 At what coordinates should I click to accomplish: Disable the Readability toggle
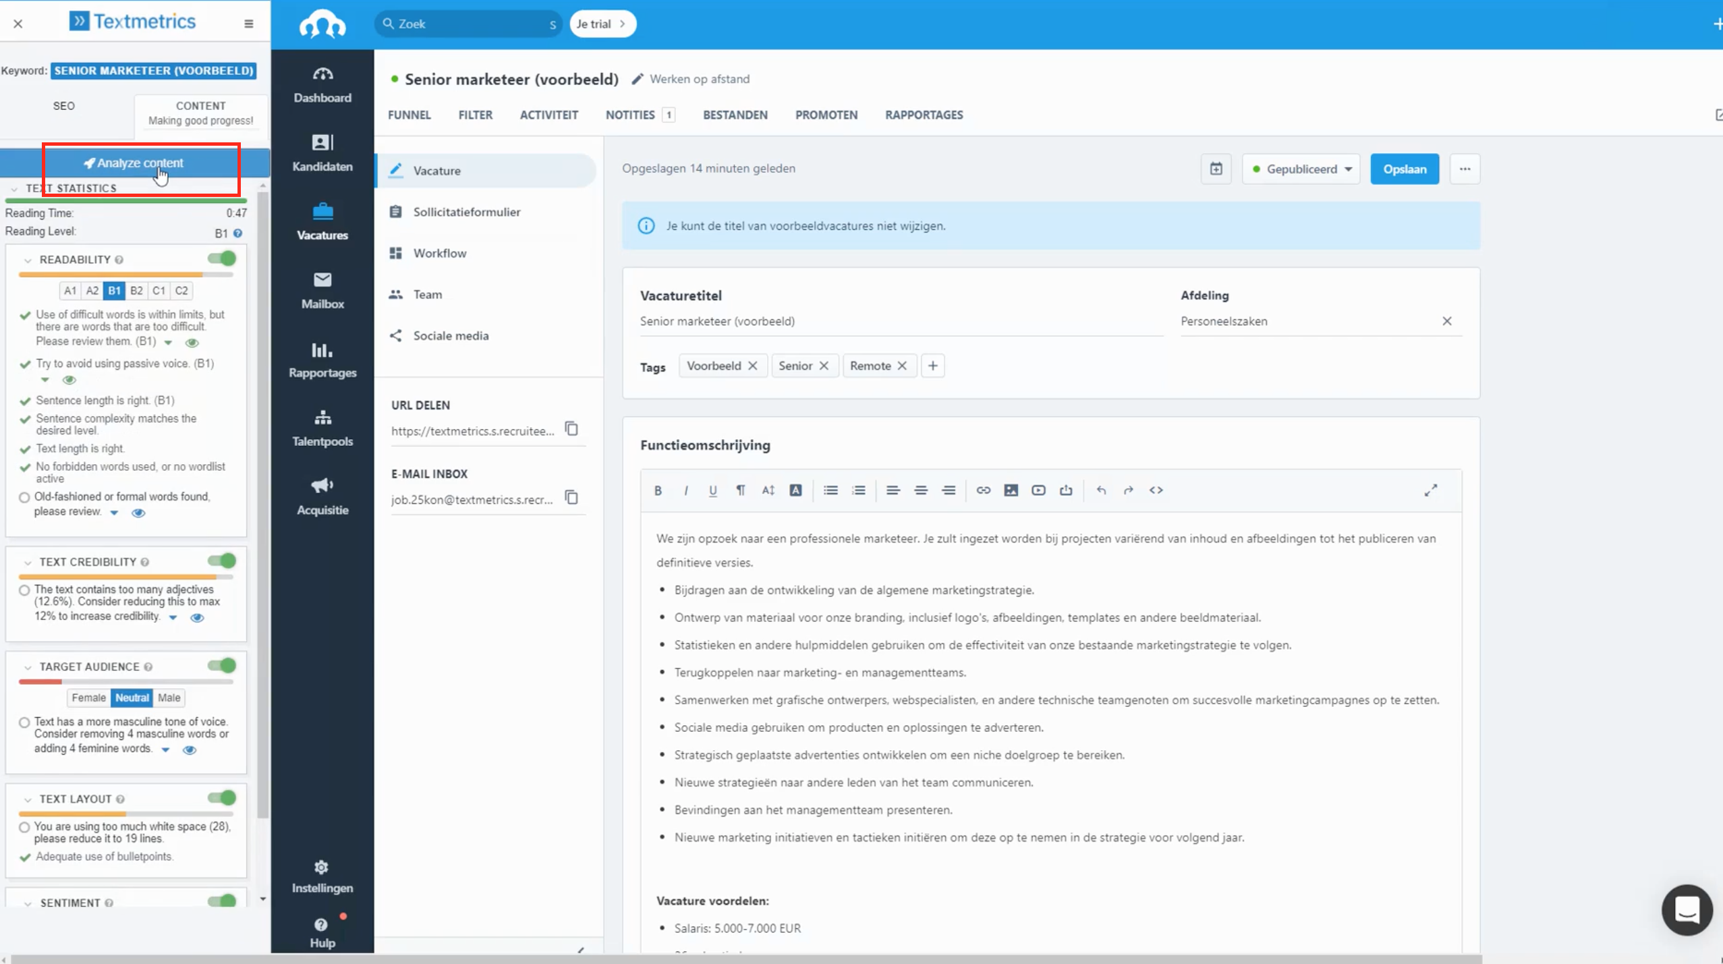click(222, 258)
